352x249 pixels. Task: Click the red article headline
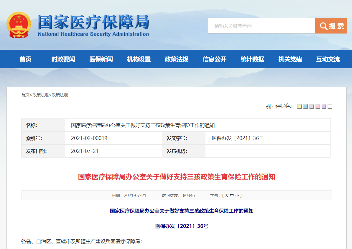[177, 177]
